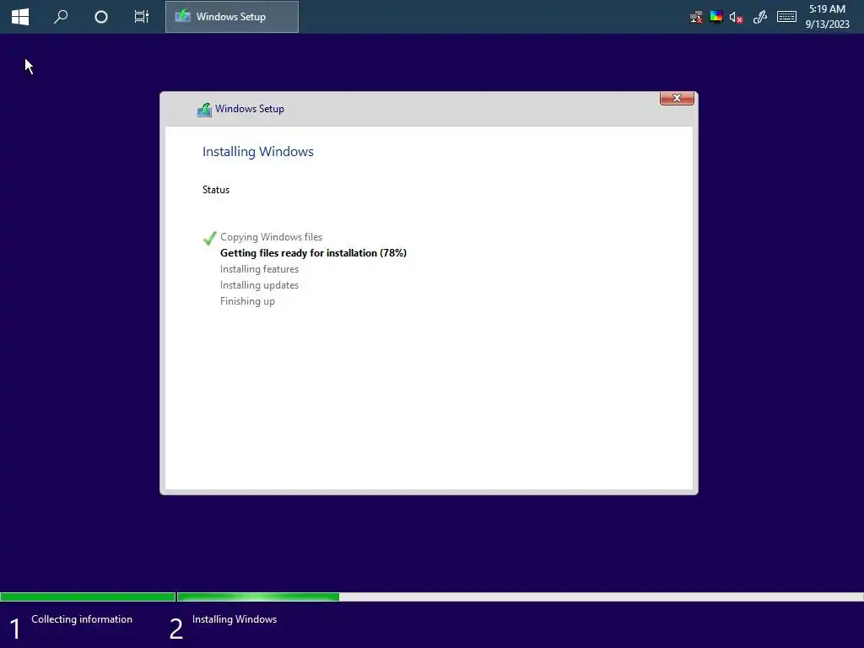This screenshot has width=864, height=648.
Task: Click the "Status" label
Action: click(215, 190)
